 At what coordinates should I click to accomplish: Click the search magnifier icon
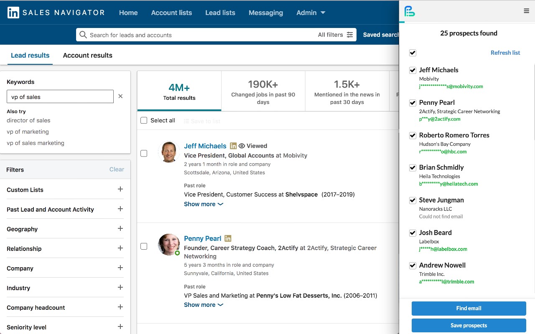(x=83, y=35)
